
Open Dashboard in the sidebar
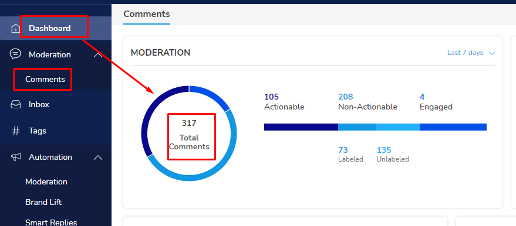[x=50, y=28]
